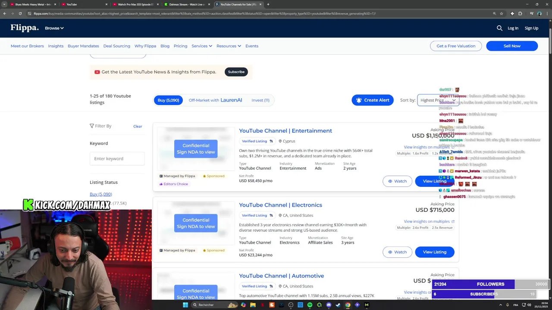The width and height of the screenshot is (552, 310).
Task: Open YouTube Channel | Electronics listing title
Action: (280, 205)
